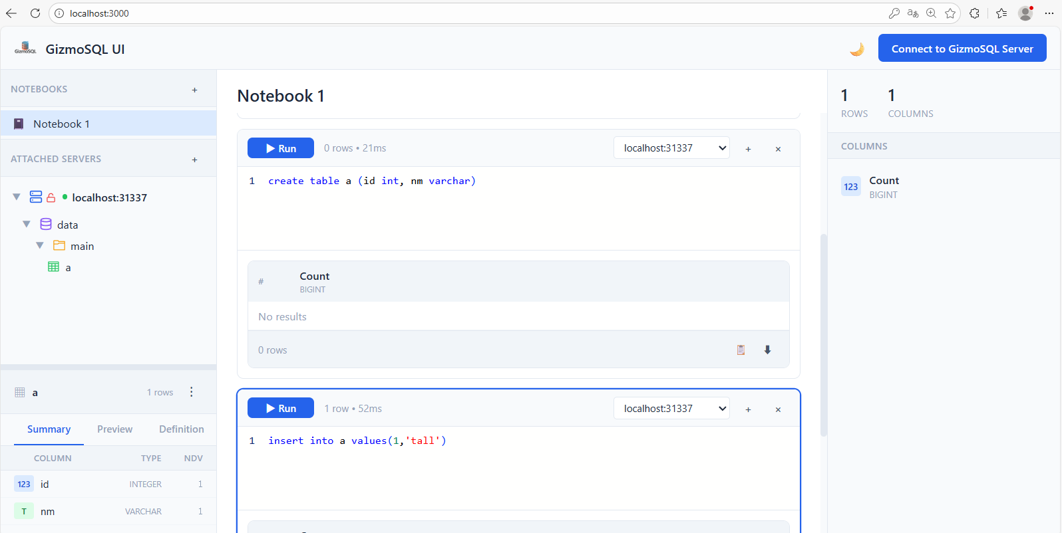The image size is (1062, 533).
Task: Open server dropdown in create table cell
Action: (x=671, y=148)
